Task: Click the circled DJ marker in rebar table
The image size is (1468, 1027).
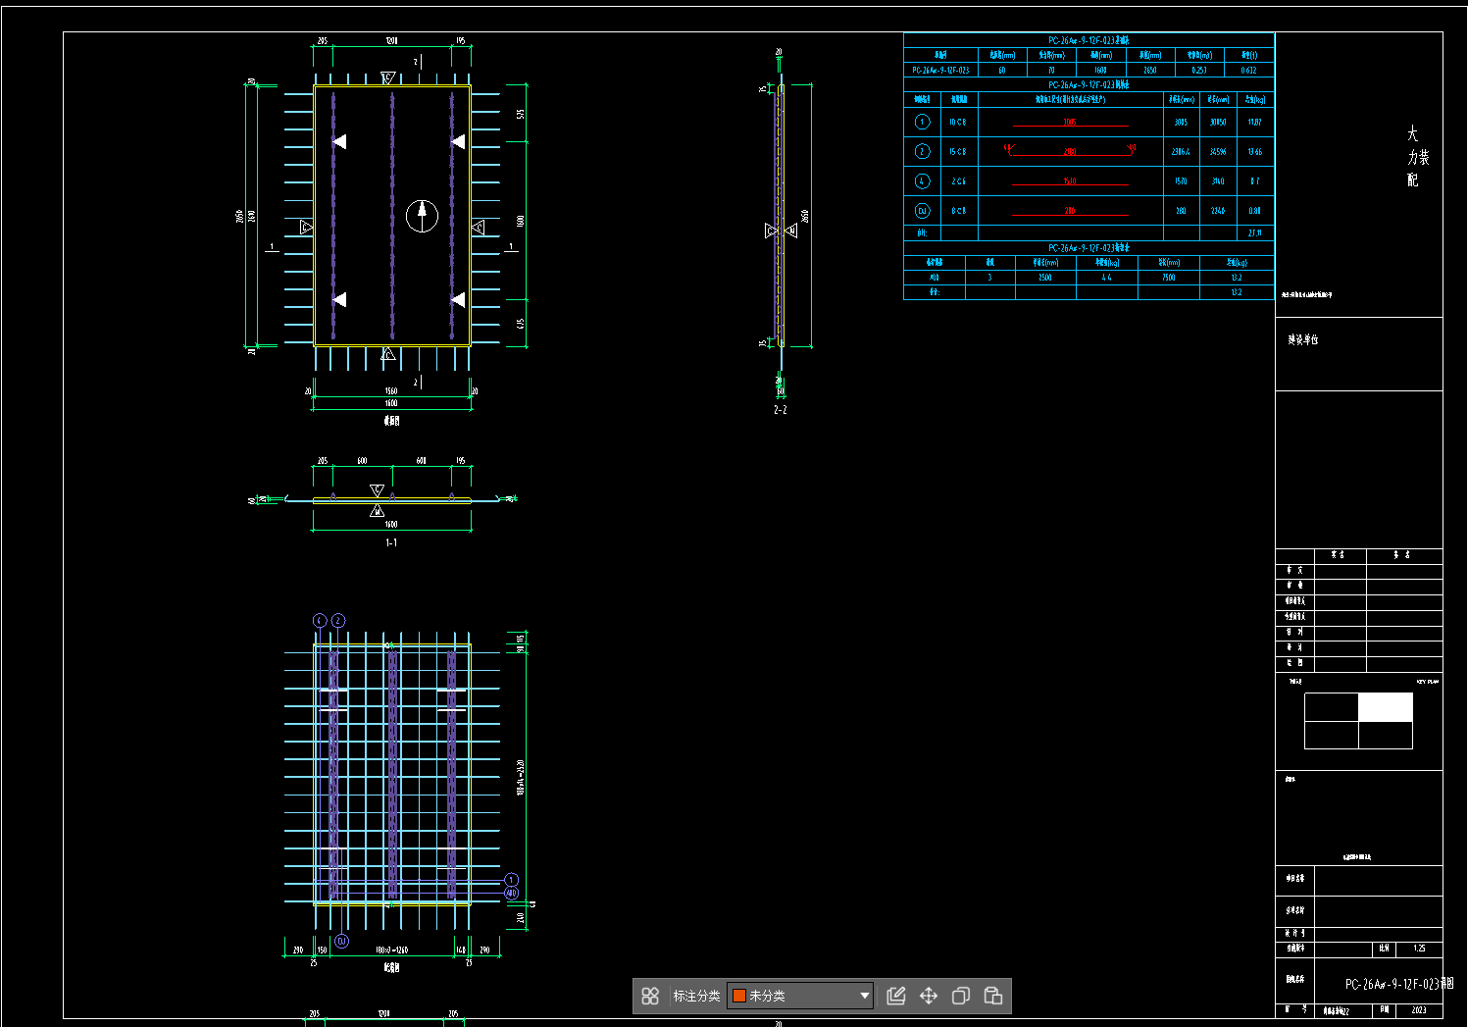Action: (922, 211)
